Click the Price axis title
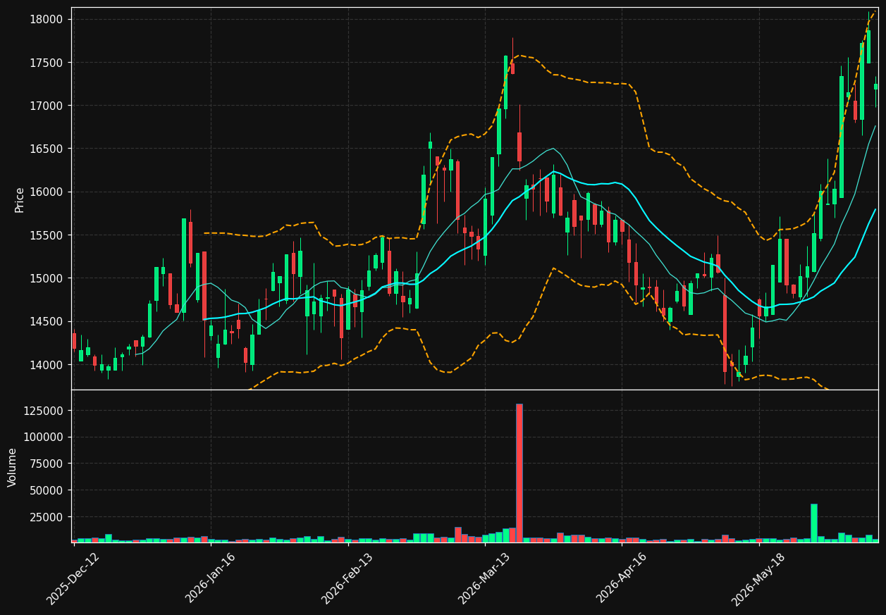Viewport: 886px width, 615px height. pos(19,199)
